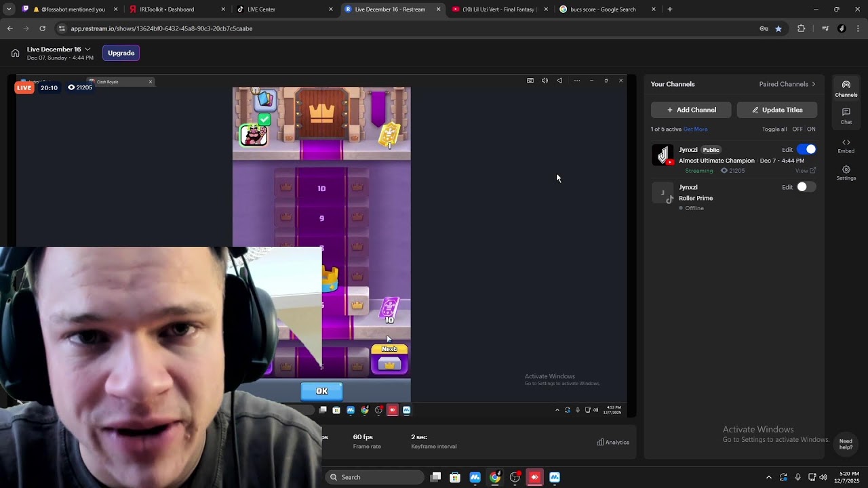Expand Paired Channels chevron

point(814,84)
